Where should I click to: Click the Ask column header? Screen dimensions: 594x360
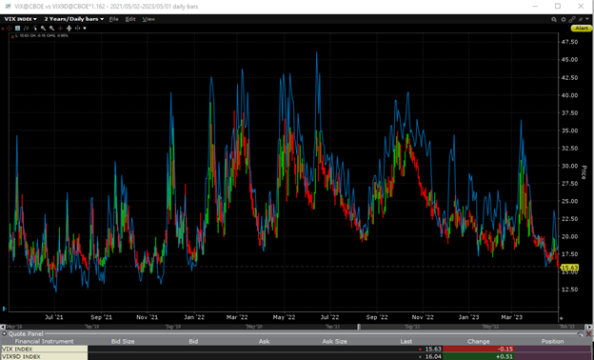tap(264, 342)
